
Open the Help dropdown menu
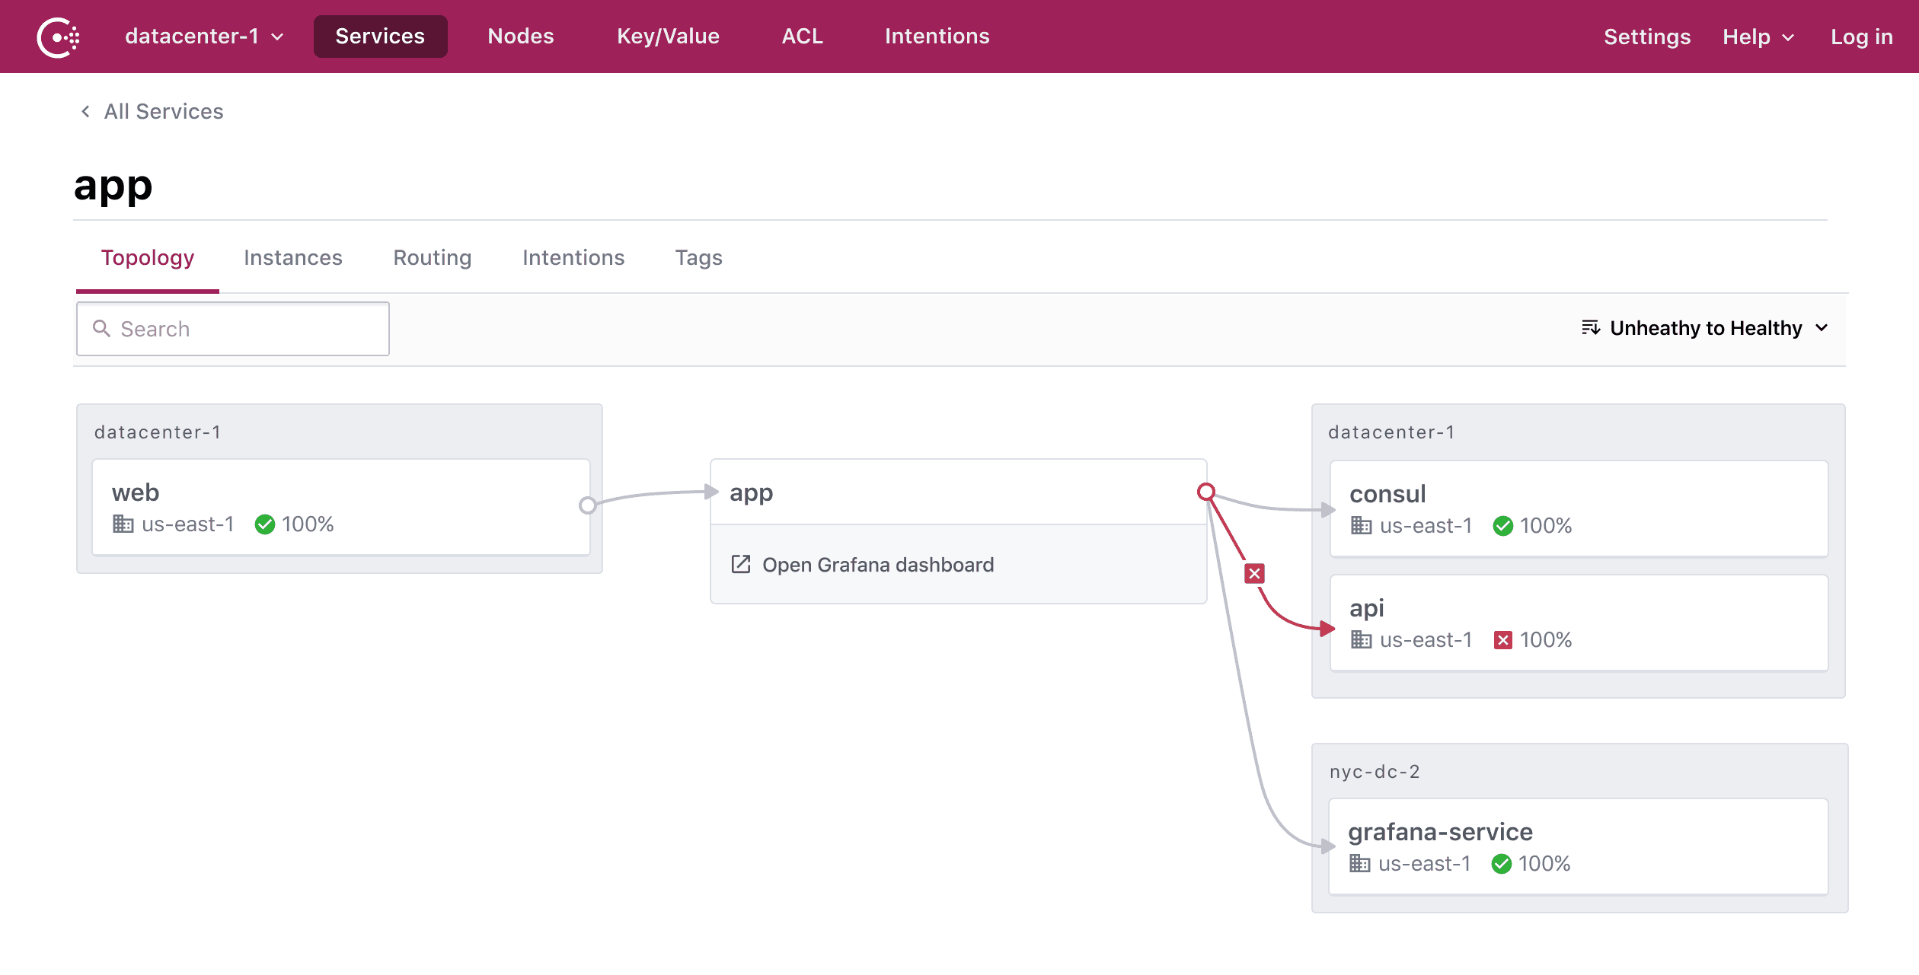(1758, 37)
